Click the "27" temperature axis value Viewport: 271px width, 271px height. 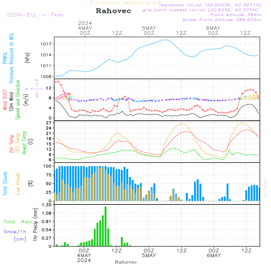[x=49, y=123]
